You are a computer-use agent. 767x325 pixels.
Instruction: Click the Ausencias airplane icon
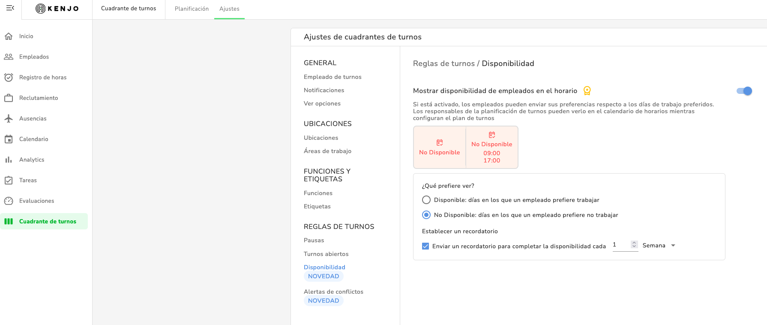coord(9,118)
